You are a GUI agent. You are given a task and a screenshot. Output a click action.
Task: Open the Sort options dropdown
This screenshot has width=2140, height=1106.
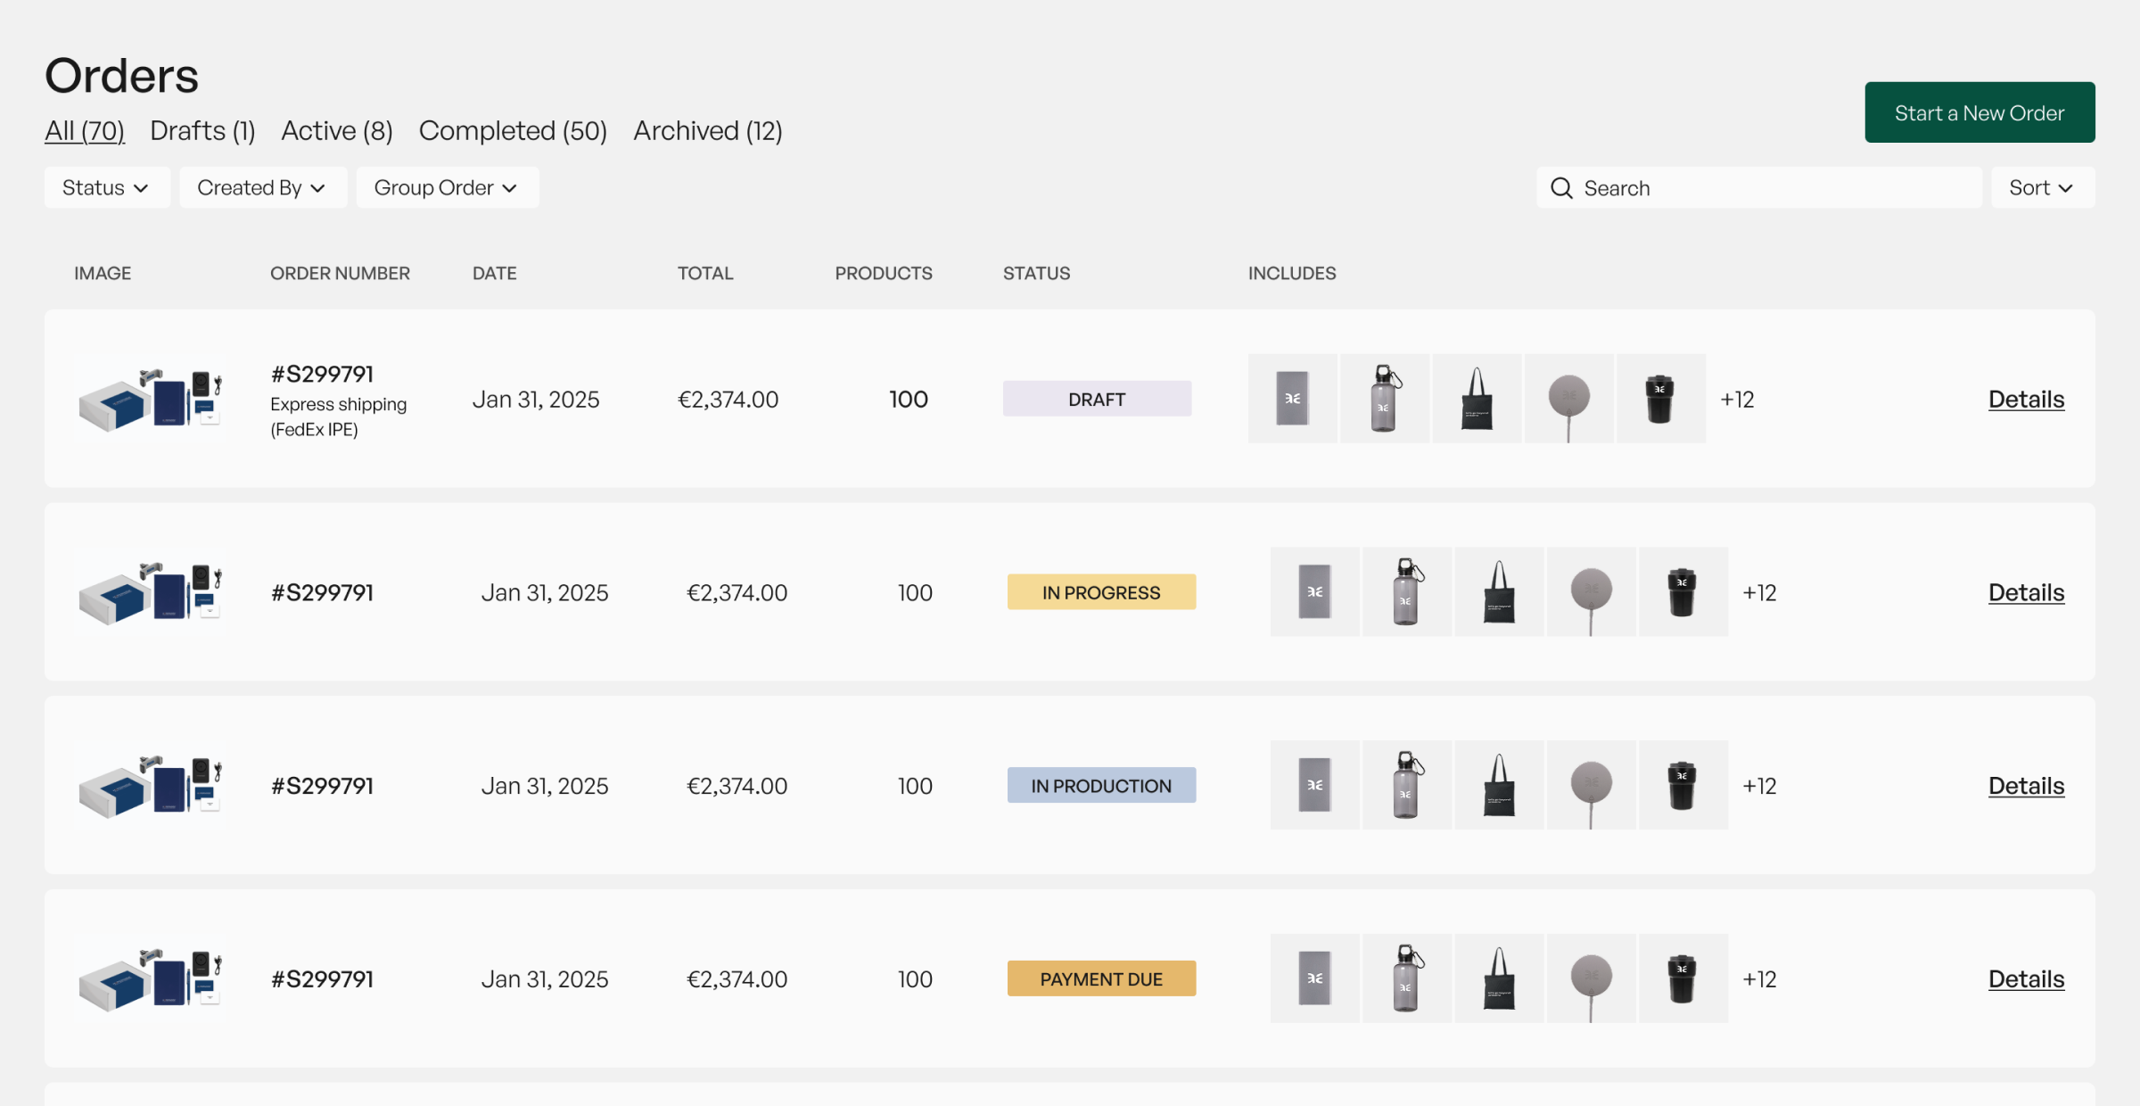pos(2042,187)
